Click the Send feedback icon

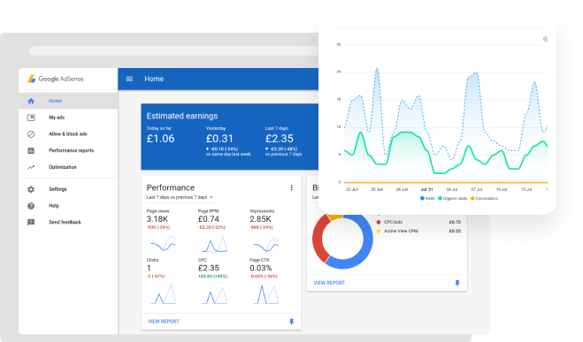click(x=31, y=222)
